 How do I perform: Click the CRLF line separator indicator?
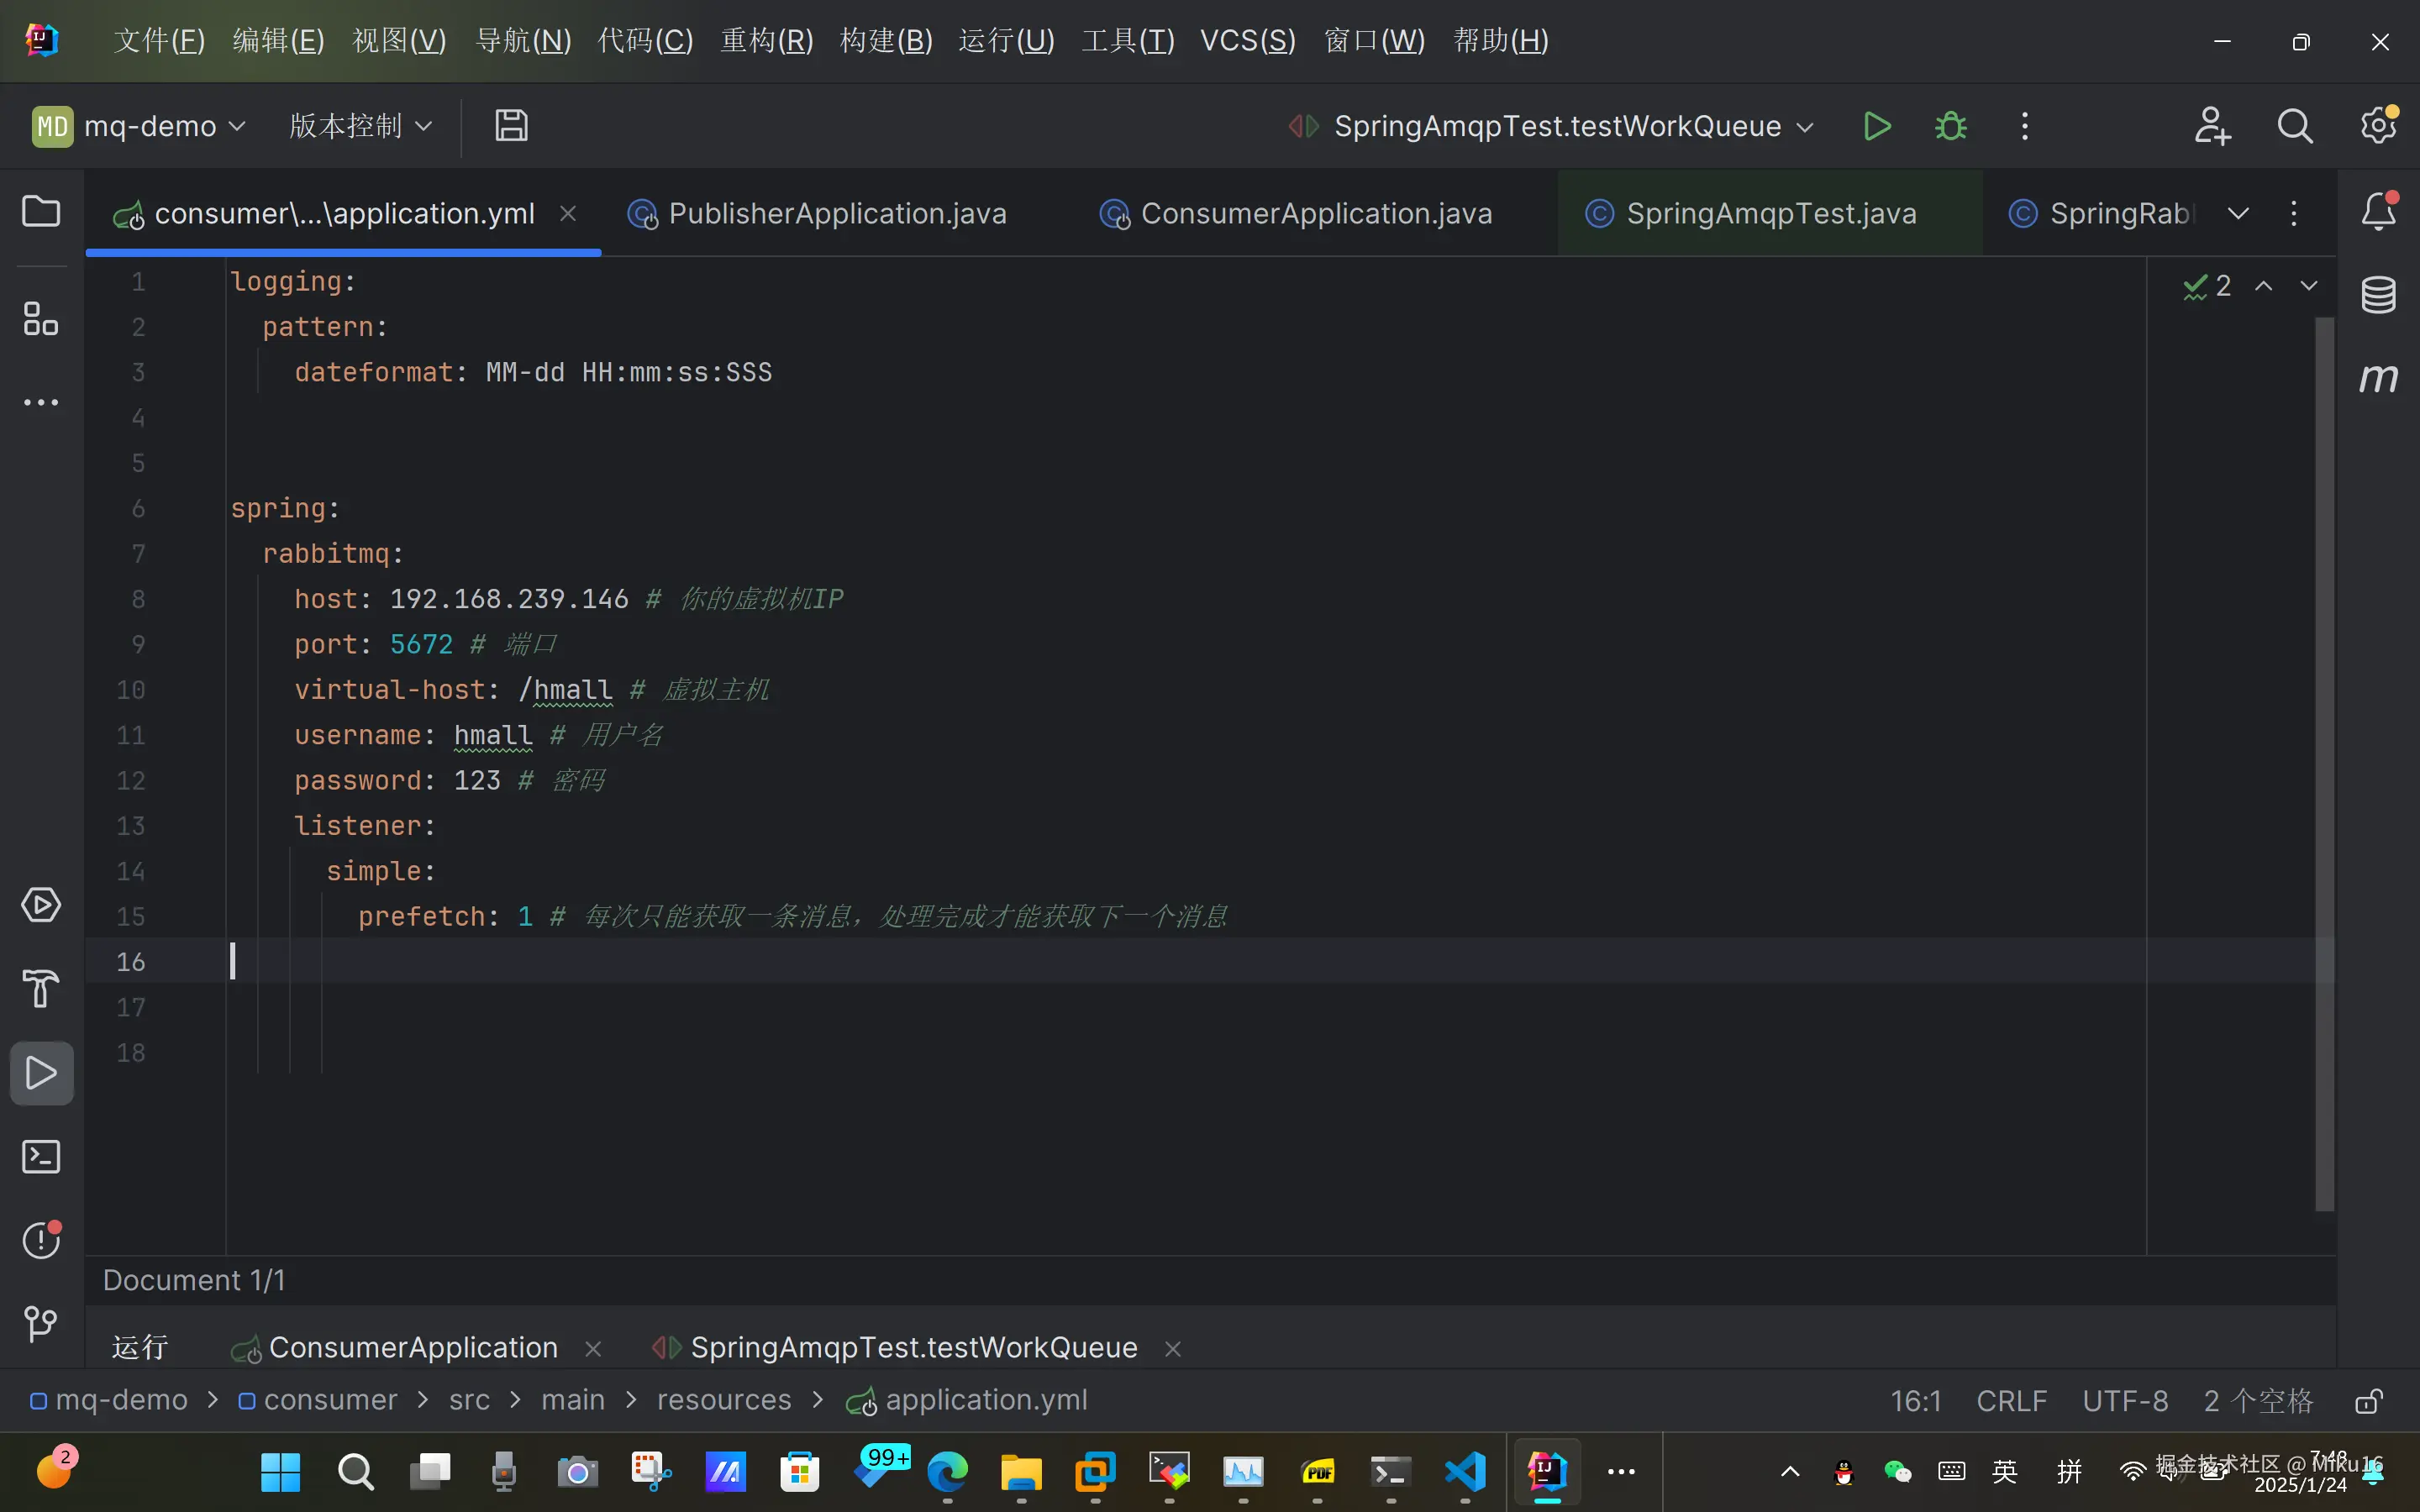(x=2011, y=1401)
